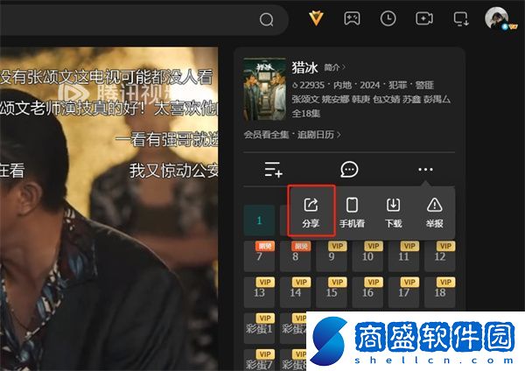Click the search input field
Image resolution: width=525 pixels, height=371 pixels.
[x=127, y=20]
